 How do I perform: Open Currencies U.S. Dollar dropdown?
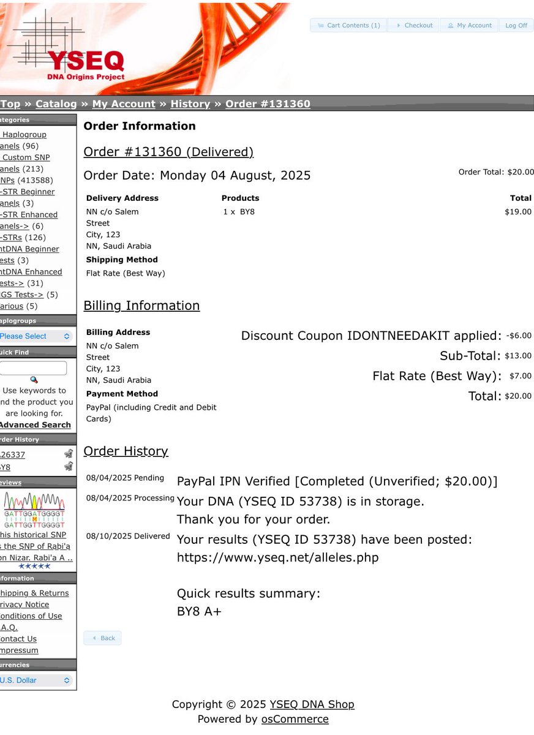tap(36, 680)
